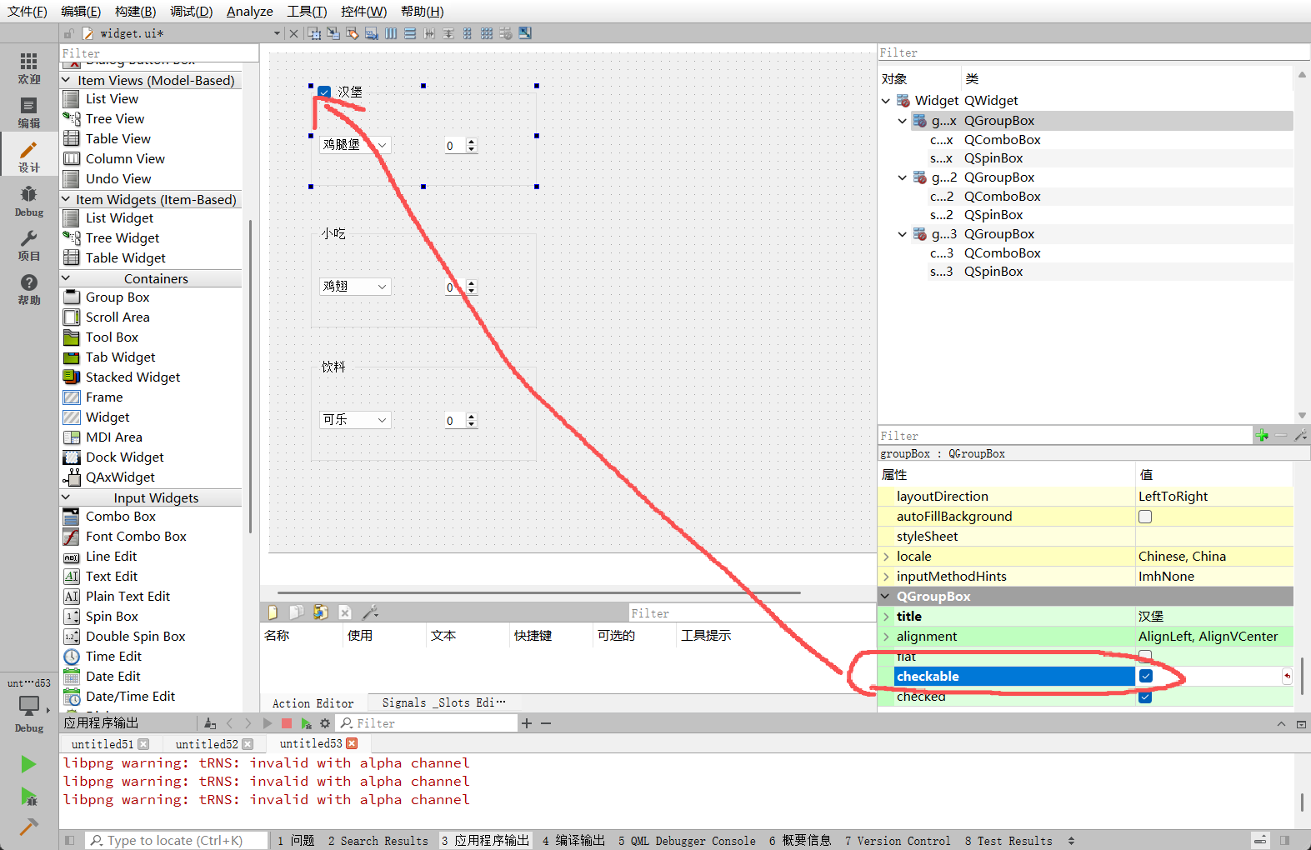Open 帮助 help mode in sidebar
The width and height of the screenshot is (1311, 850).
point(29,289)
